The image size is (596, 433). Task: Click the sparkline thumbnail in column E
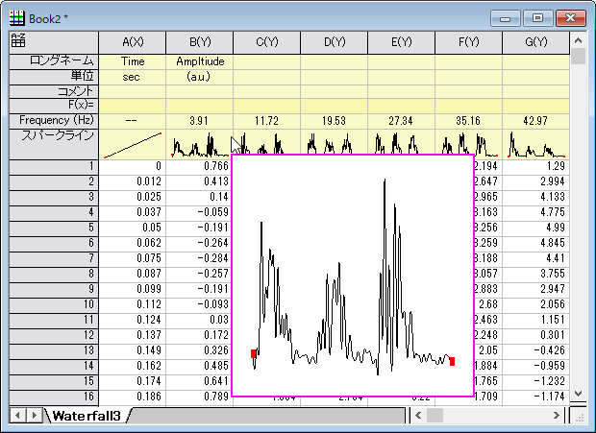[x=402, y=142]
